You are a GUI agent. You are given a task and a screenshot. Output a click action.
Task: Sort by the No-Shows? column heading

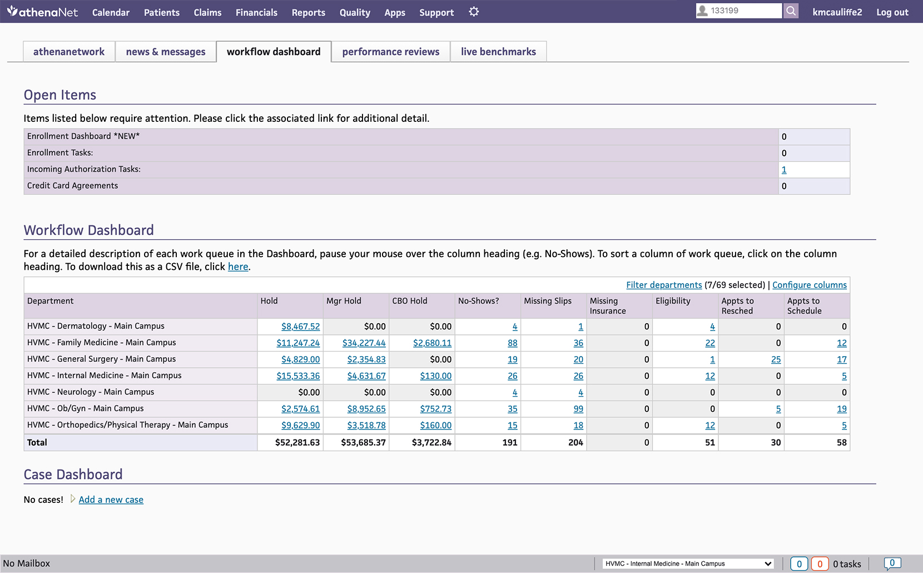479,301
